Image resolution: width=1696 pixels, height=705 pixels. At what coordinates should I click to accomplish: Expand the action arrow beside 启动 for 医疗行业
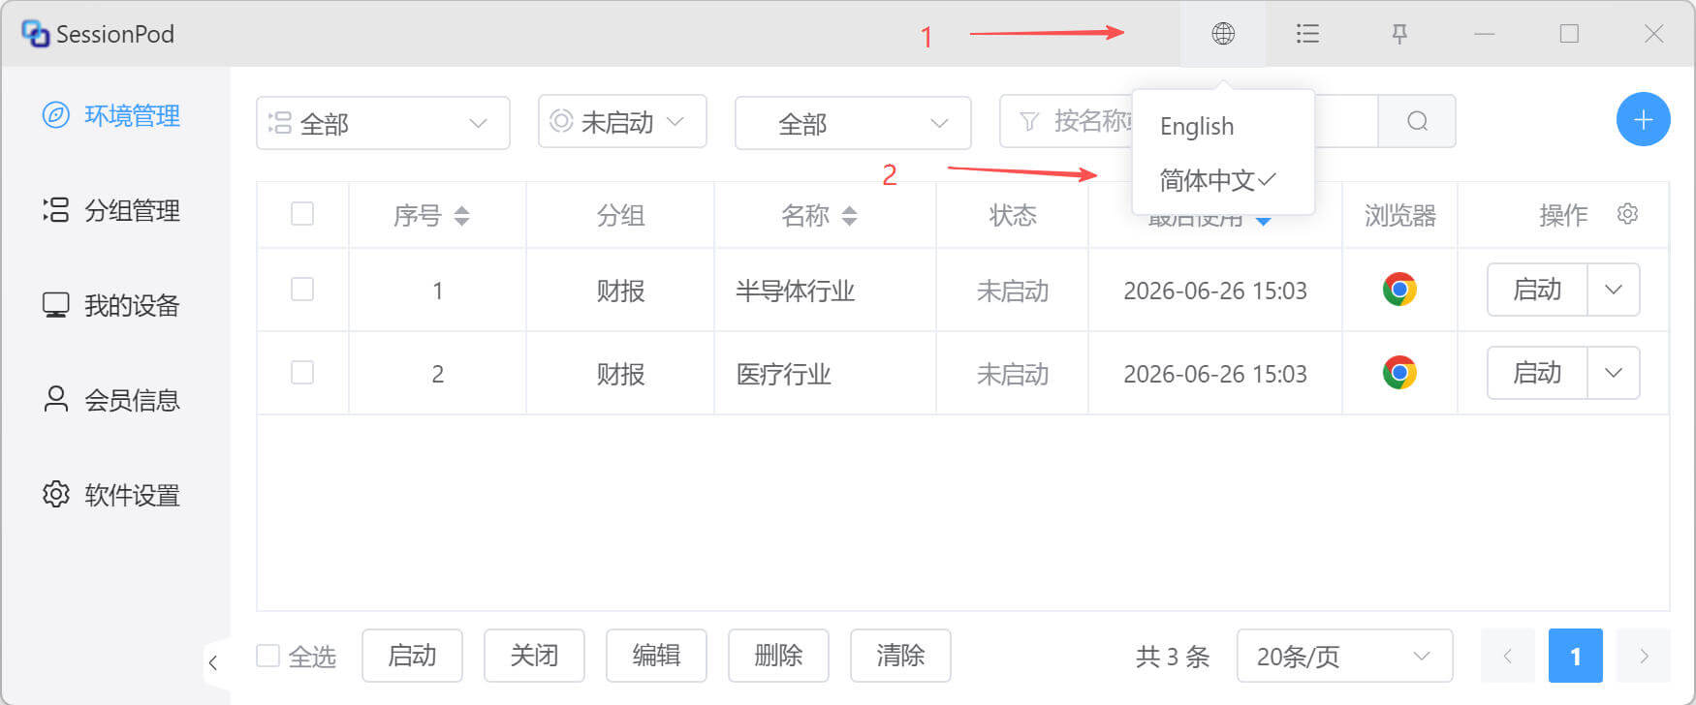1614,373
